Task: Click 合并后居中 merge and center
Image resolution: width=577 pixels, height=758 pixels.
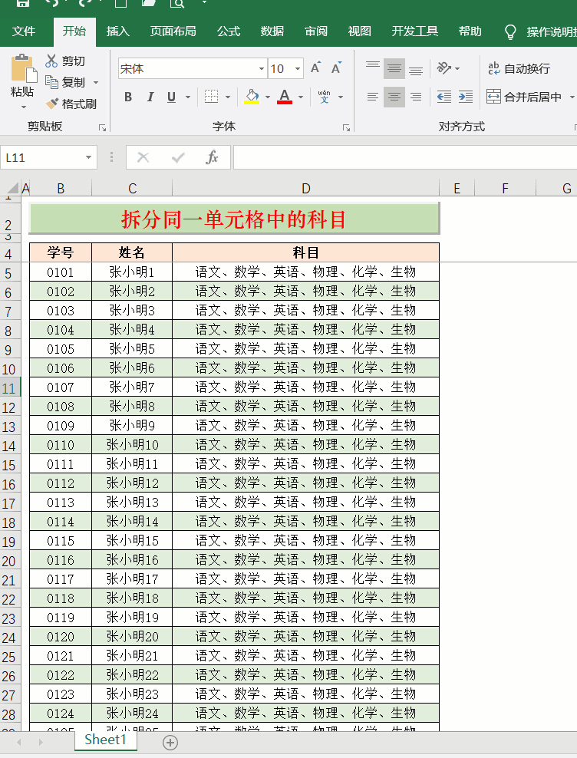Action: coord(524,97)
